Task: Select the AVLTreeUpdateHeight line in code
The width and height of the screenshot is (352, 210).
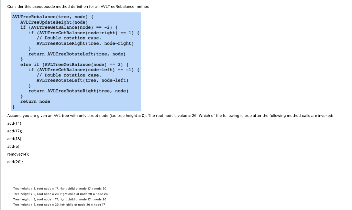Action: [x=54, y=22]
